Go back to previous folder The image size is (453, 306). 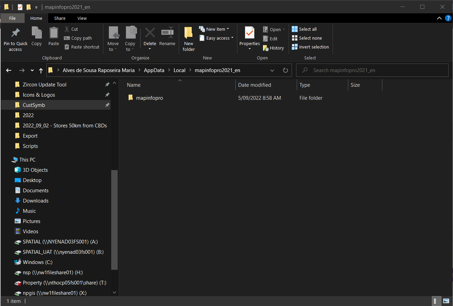point(9,70)
